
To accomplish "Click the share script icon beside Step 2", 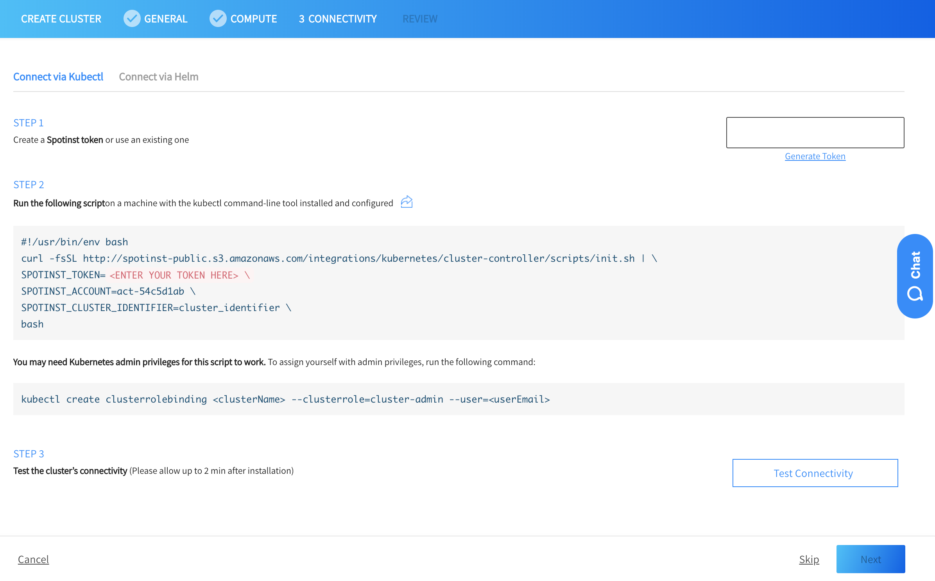I will (407, 202).
